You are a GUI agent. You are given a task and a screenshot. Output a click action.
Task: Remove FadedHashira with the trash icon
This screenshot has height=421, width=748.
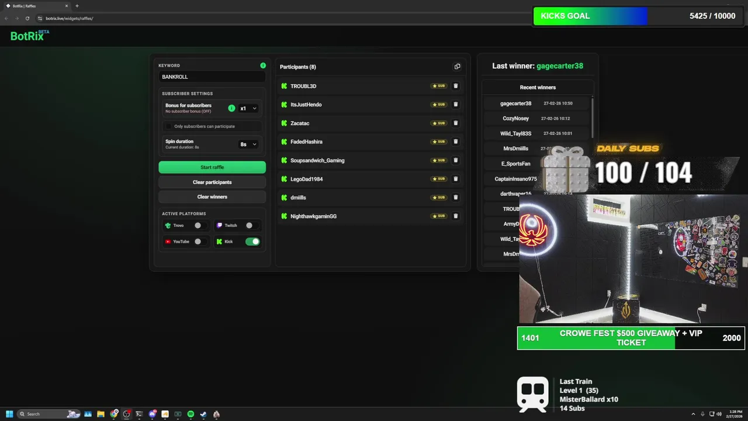tap(456, 142)
